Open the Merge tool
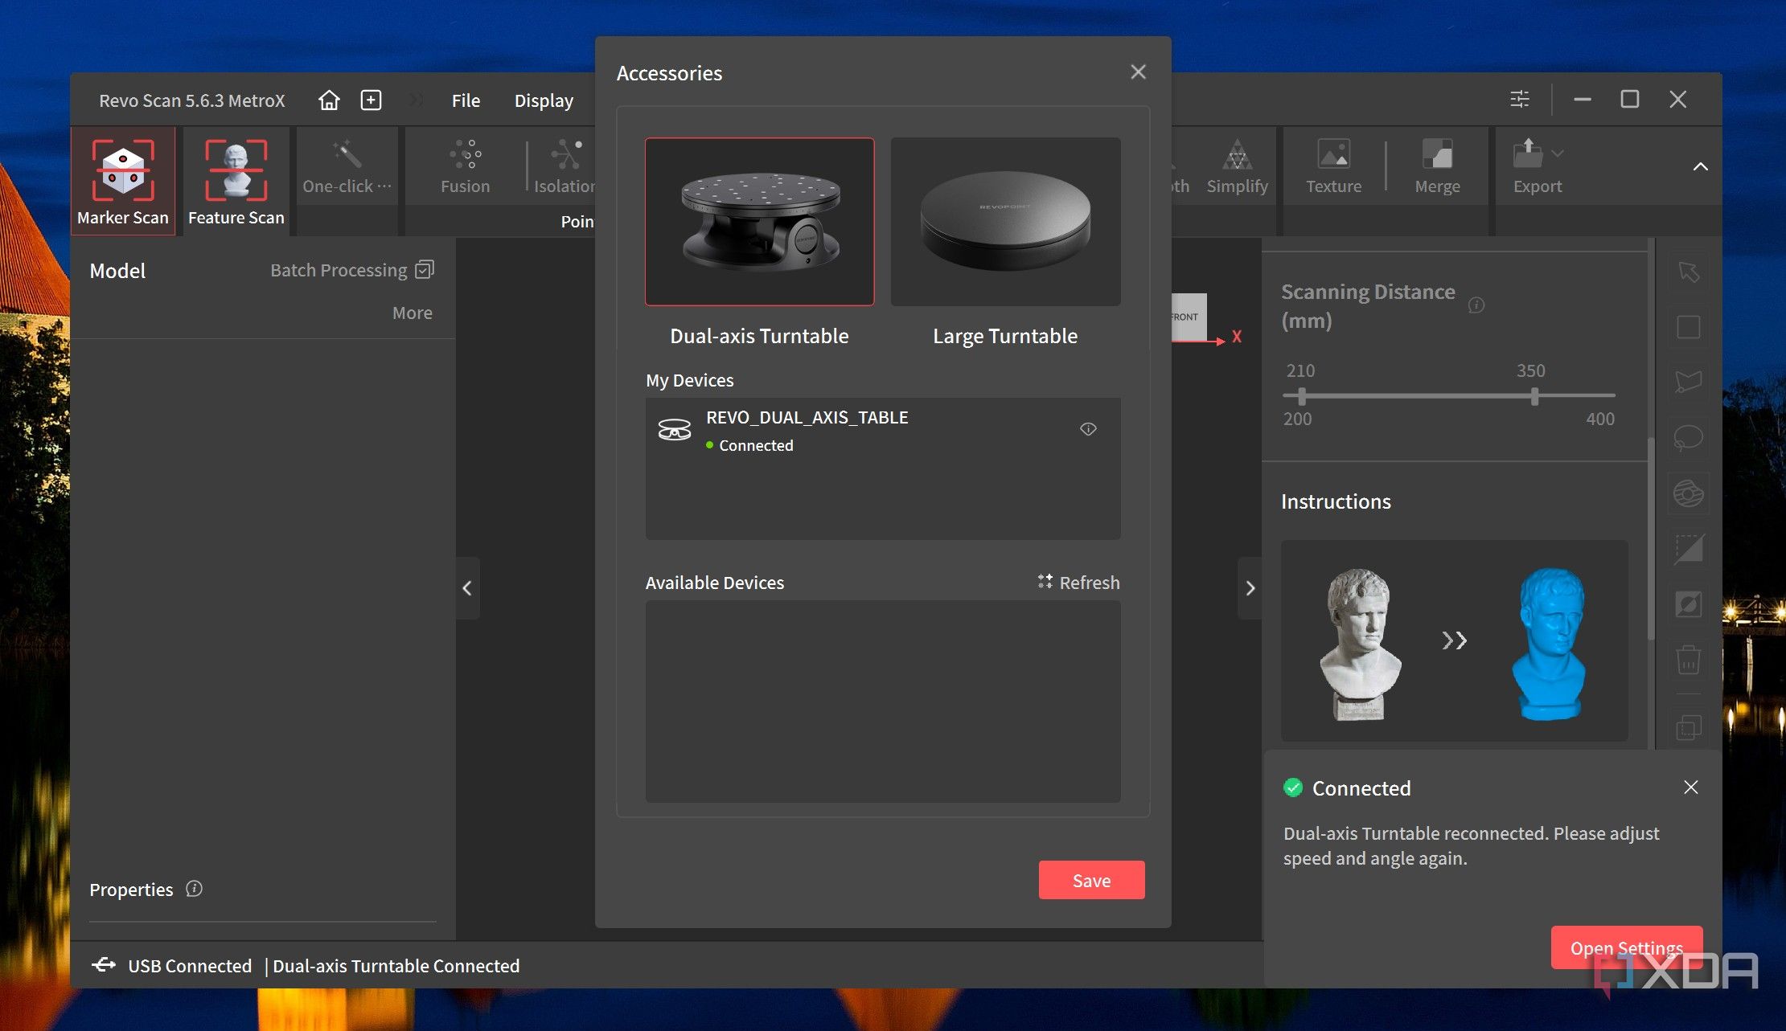This screenshot has height=1031, width=1786. [x=1437, y=167]
